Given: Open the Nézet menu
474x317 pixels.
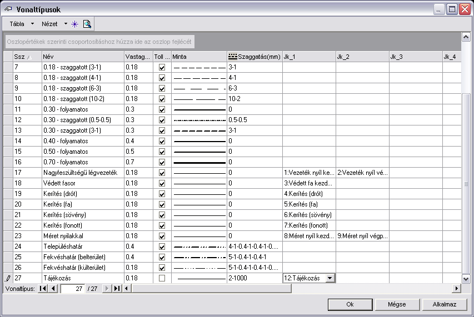Looking at the screenshot, I should pos(49,24).
